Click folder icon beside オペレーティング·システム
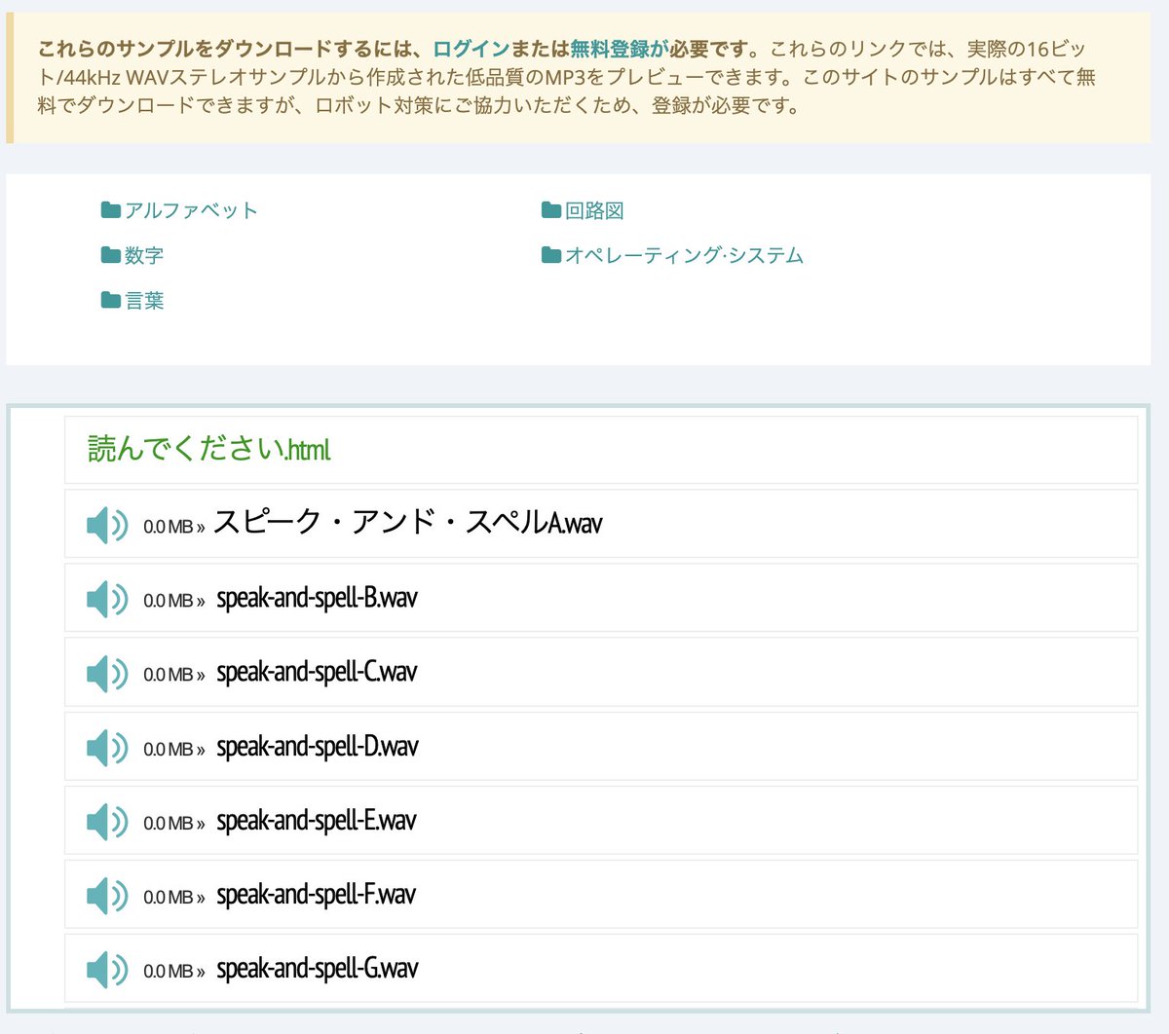Image resolution: width=1169 pixels, height=1034 pixels. coord(551,255)
